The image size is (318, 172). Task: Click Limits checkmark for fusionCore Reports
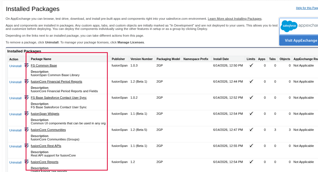tap(251, 162)
